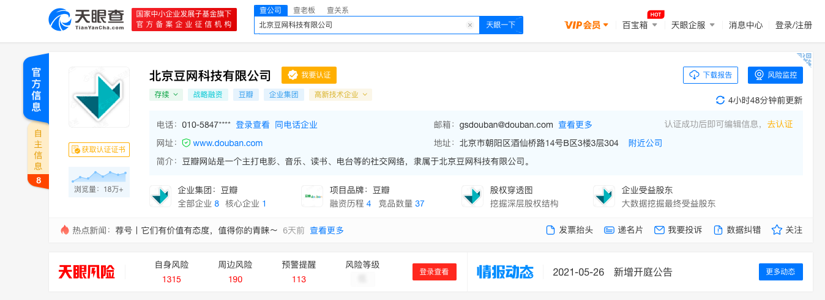825x300 pixels.
Task: Click 查看更多 next to email
Action: pos(575,125)
